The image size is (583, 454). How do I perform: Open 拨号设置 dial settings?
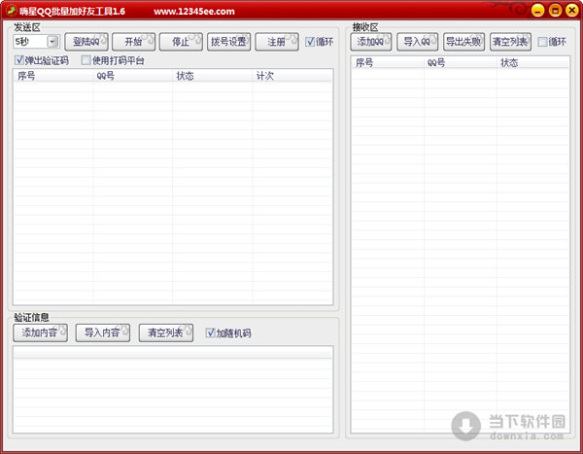click(228, 42)
